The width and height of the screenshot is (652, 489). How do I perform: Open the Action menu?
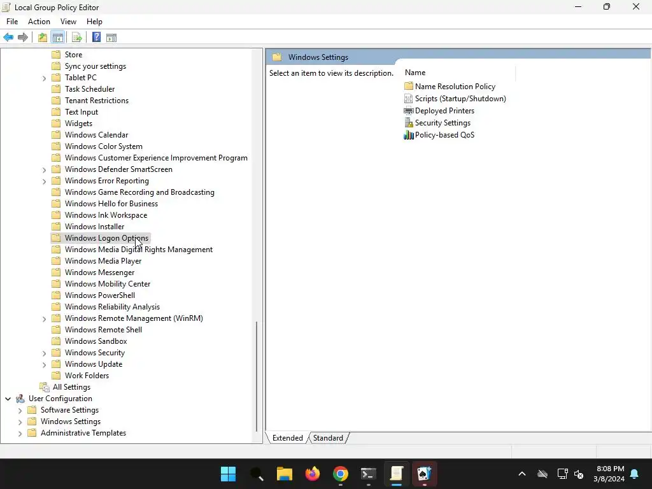coord(39,22)
